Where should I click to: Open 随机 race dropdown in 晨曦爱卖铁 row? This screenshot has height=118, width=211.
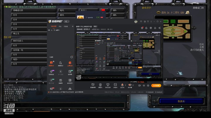pyautogui.click(x=68, y=10)
